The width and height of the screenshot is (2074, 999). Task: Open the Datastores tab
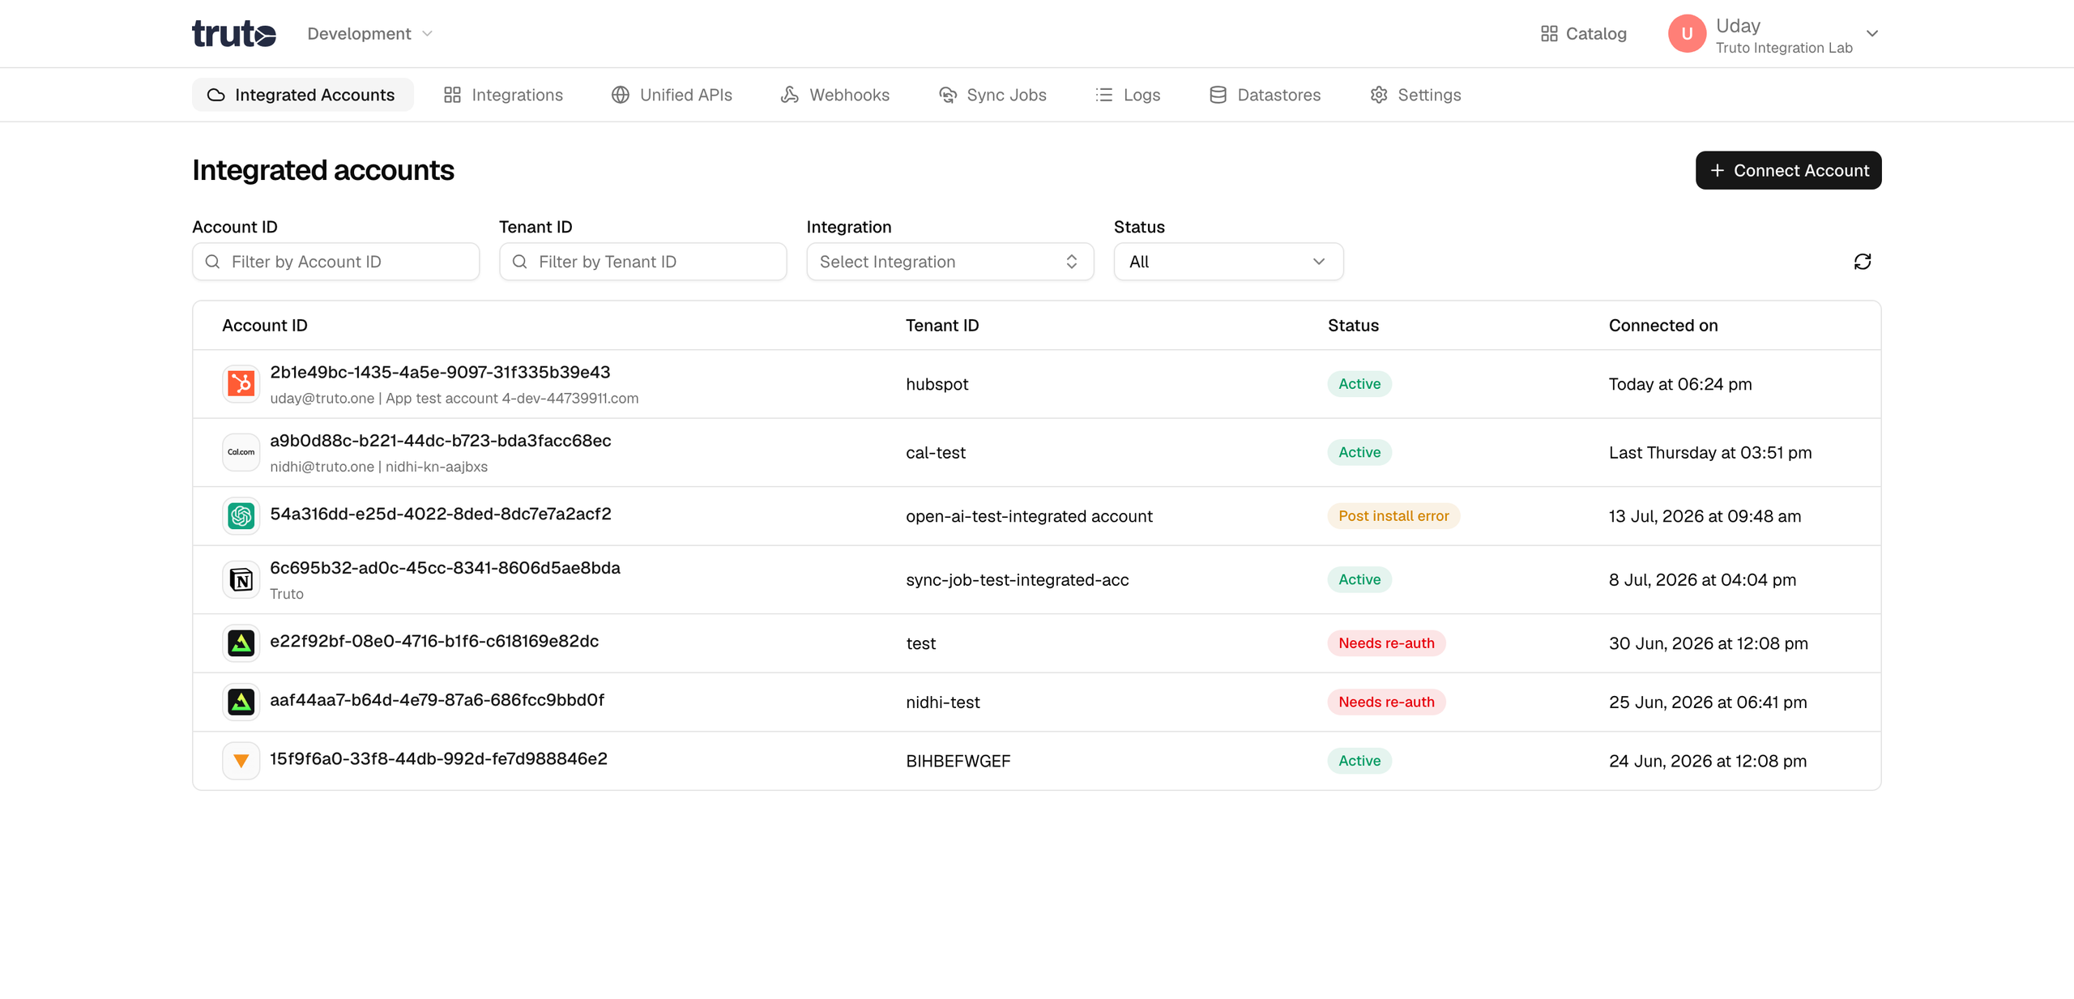(1265, 95)
